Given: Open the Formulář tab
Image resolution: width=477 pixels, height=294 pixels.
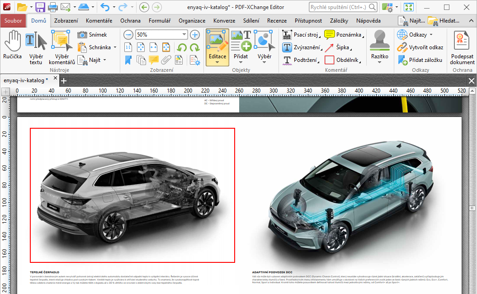Looking at the screenshot, I should point(160,21).
